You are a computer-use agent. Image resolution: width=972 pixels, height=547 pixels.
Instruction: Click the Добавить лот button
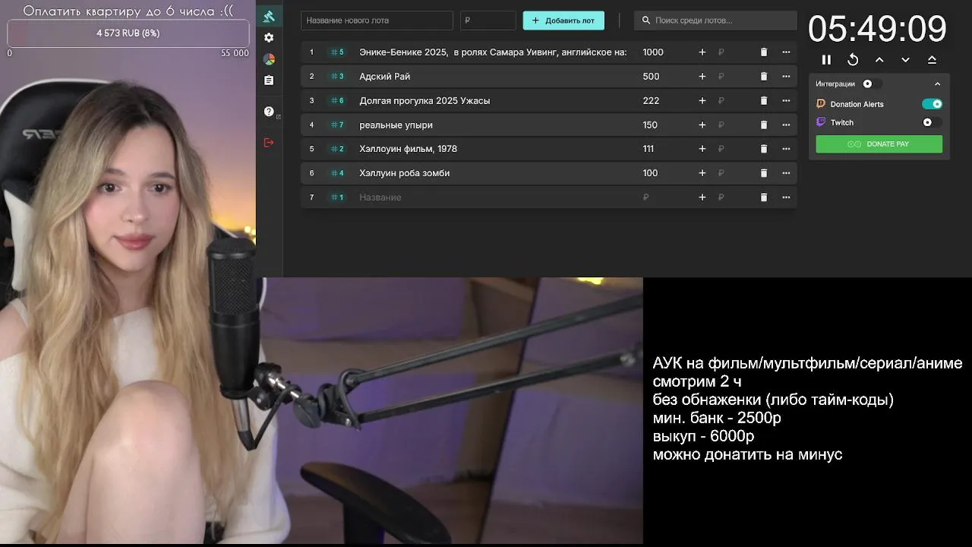[x=563, y=21]
